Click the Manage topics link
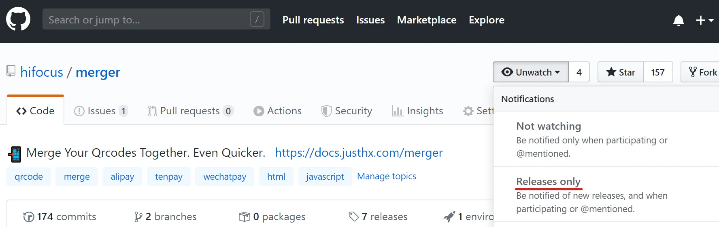The image size is (719, 227). click(x=387, y=177)
